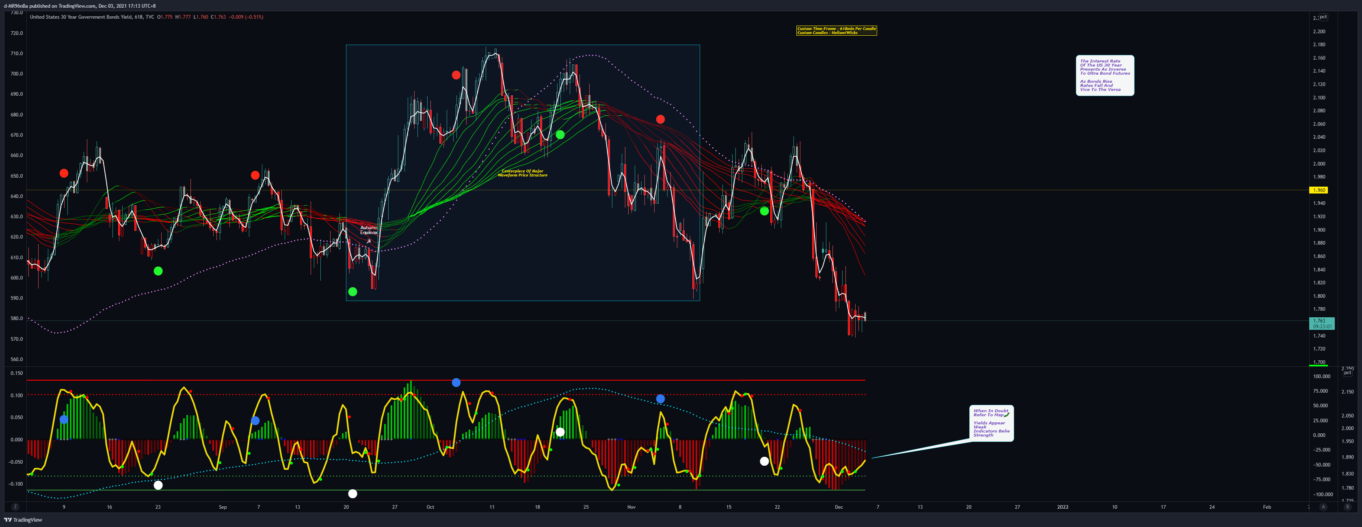Click the green dot below the Autumn Equinox label
Screen dimensions: 1362x527
pyautogui.click(x=352, y=291)
